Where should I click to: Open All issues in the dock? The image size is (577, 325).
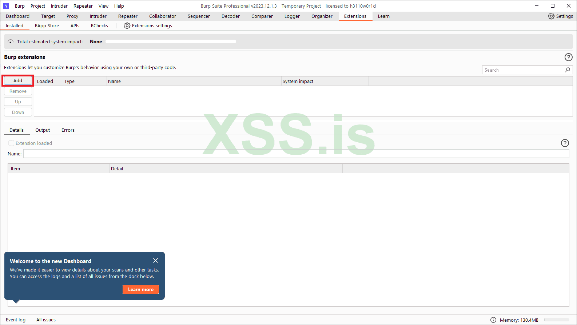click(46, 320)
